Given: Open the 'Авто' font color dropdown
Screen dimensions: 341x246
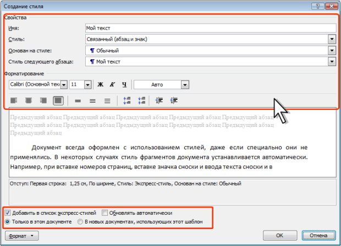Looking at the screenshot, I should coord(185,85).
